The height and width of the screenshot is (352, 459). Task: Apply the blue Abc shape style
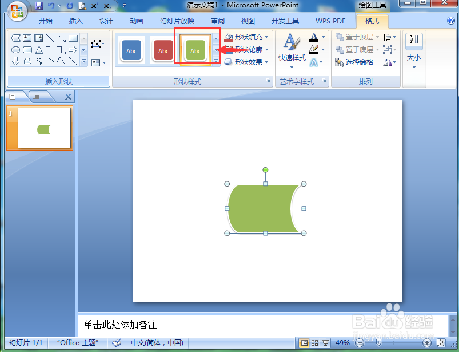(131, 50)
